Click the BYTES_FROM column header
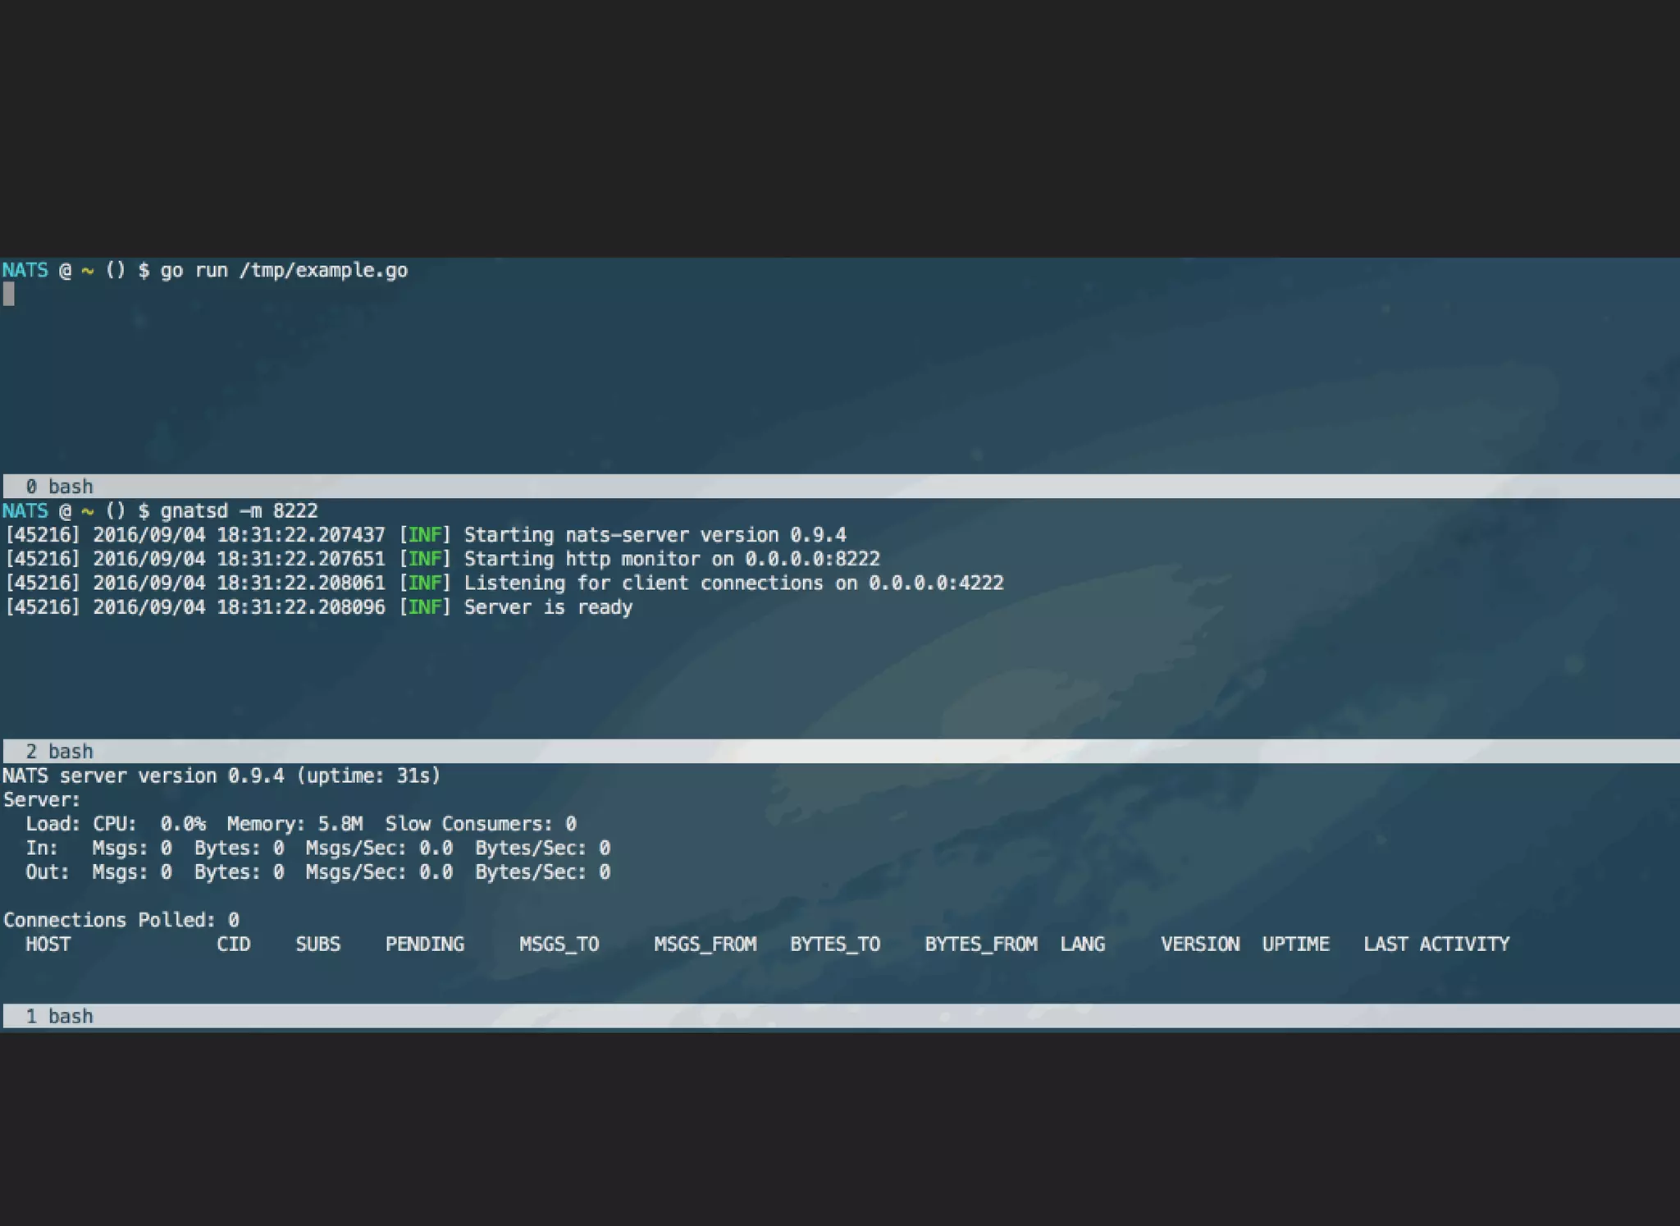The width and height of the screenshot is (1680, 1226). point(980,945)
